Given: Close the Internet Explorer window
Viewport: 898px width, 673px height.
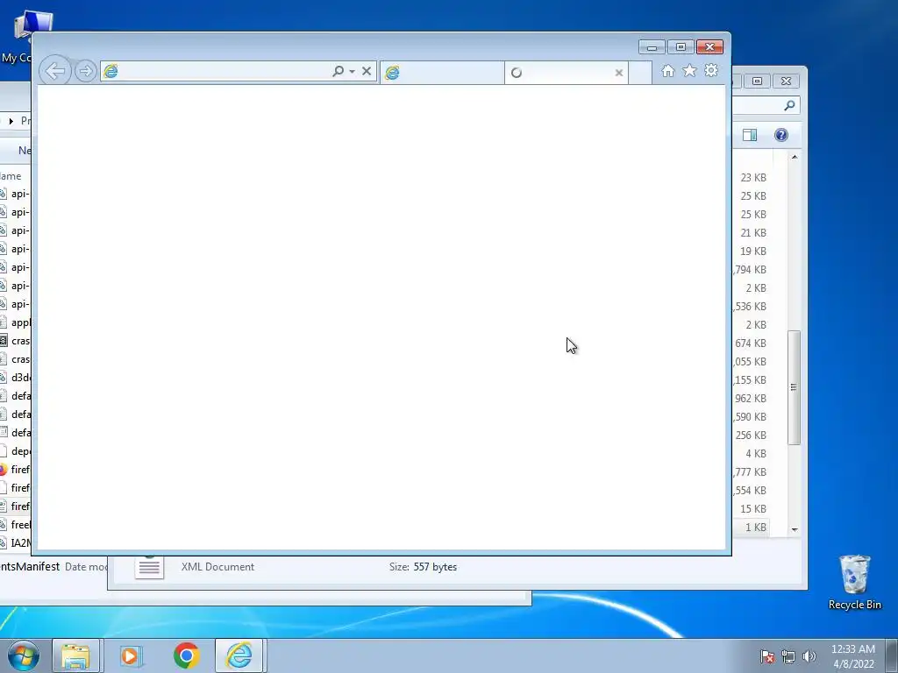Looking at the screenshot, I should 709,47.
